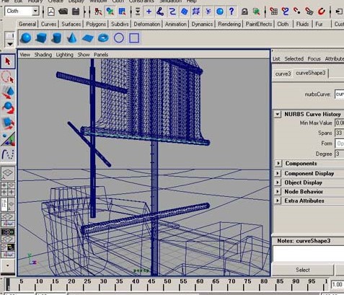Toggle the Dynamics particle selection mask
This screenshot has height=295, width=344.
(x=208, y=12)
